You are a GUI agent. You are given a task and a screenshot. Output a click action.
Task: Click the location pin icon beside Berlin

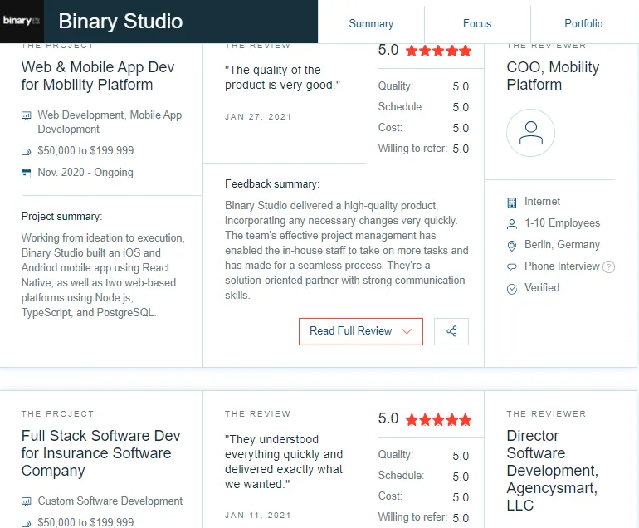(x=512, y=246)
